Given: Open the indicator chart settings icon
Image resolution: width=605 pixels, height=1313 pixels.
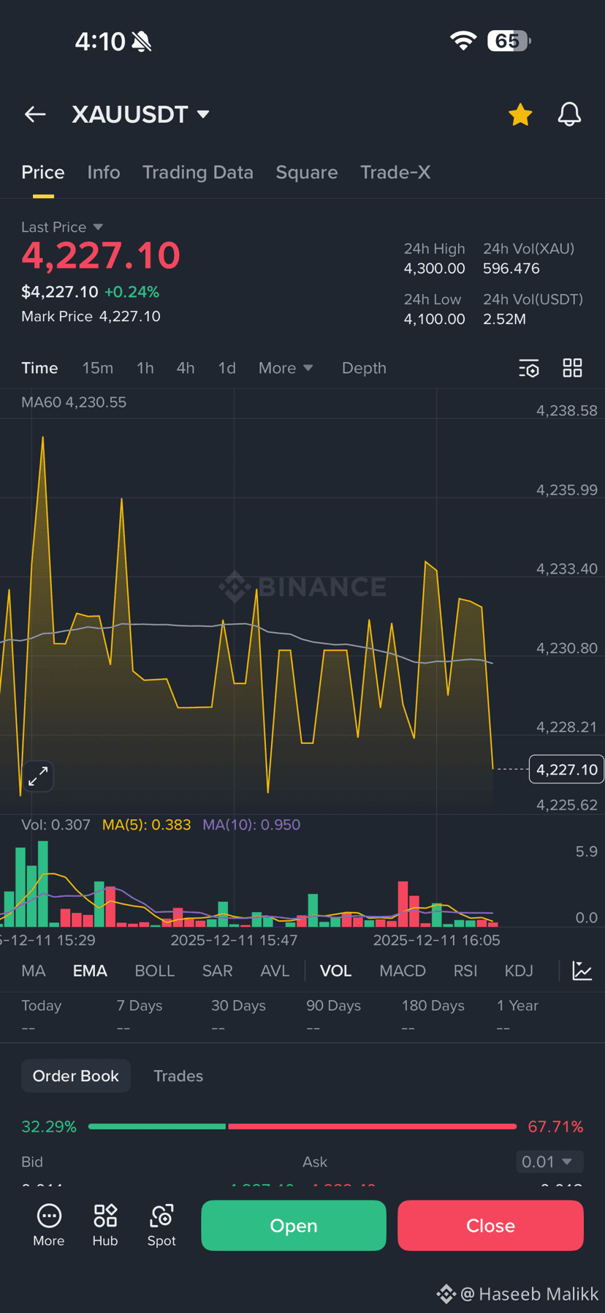Looking at the screenshot, I should click(582, 971).
